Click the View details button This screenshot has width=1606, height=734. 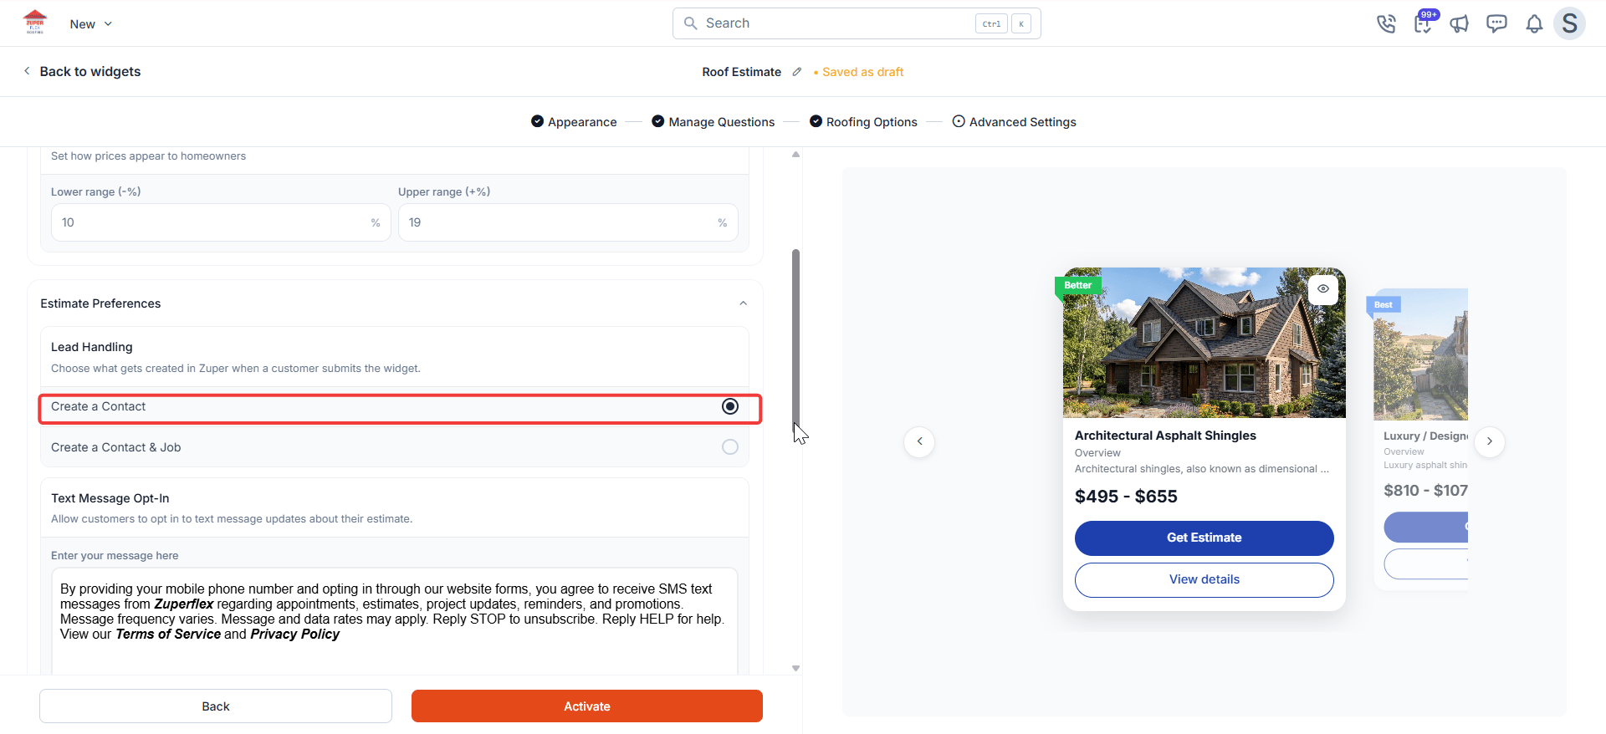pyautogui.click(x=1204, y=580)
